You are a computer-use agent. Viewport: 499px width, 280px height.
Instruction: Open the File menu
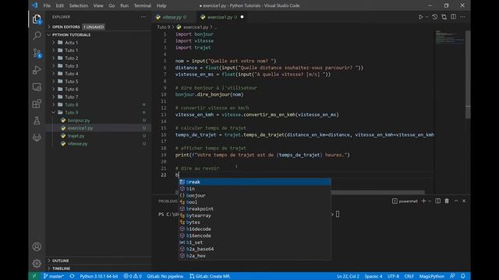coord(47,5)
